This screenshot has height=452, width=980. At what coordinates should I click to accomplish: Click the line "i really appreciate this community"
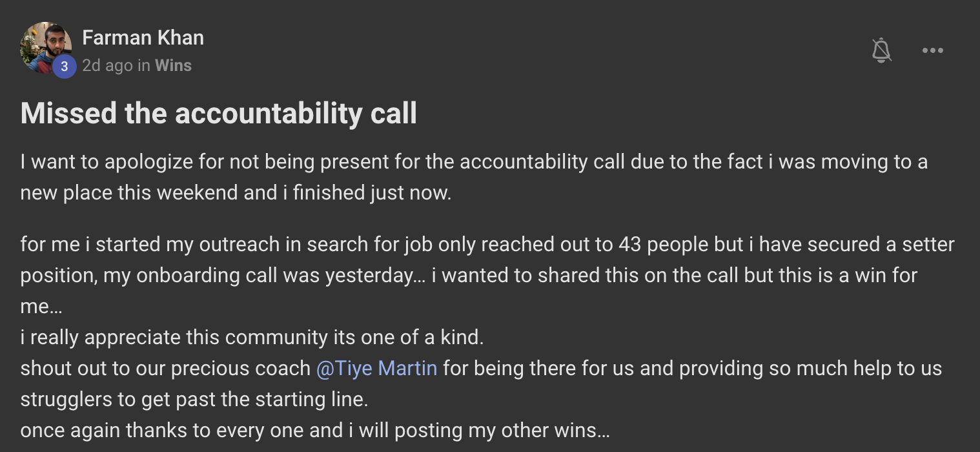coord(252,337)
